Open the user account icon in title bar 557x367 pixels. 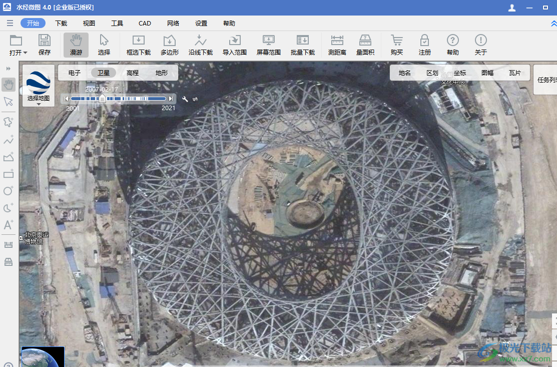512,8
